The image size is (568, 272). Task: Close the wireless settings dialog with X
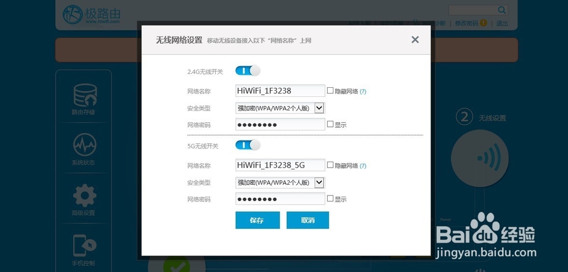pos(415,40)
